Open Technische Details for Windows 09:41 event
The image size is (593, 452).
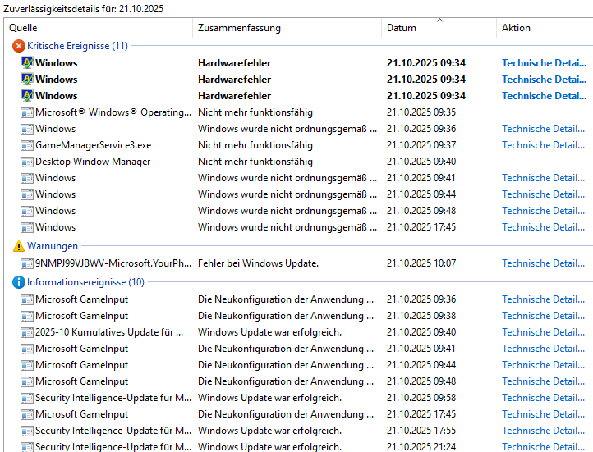pos(544,178)
